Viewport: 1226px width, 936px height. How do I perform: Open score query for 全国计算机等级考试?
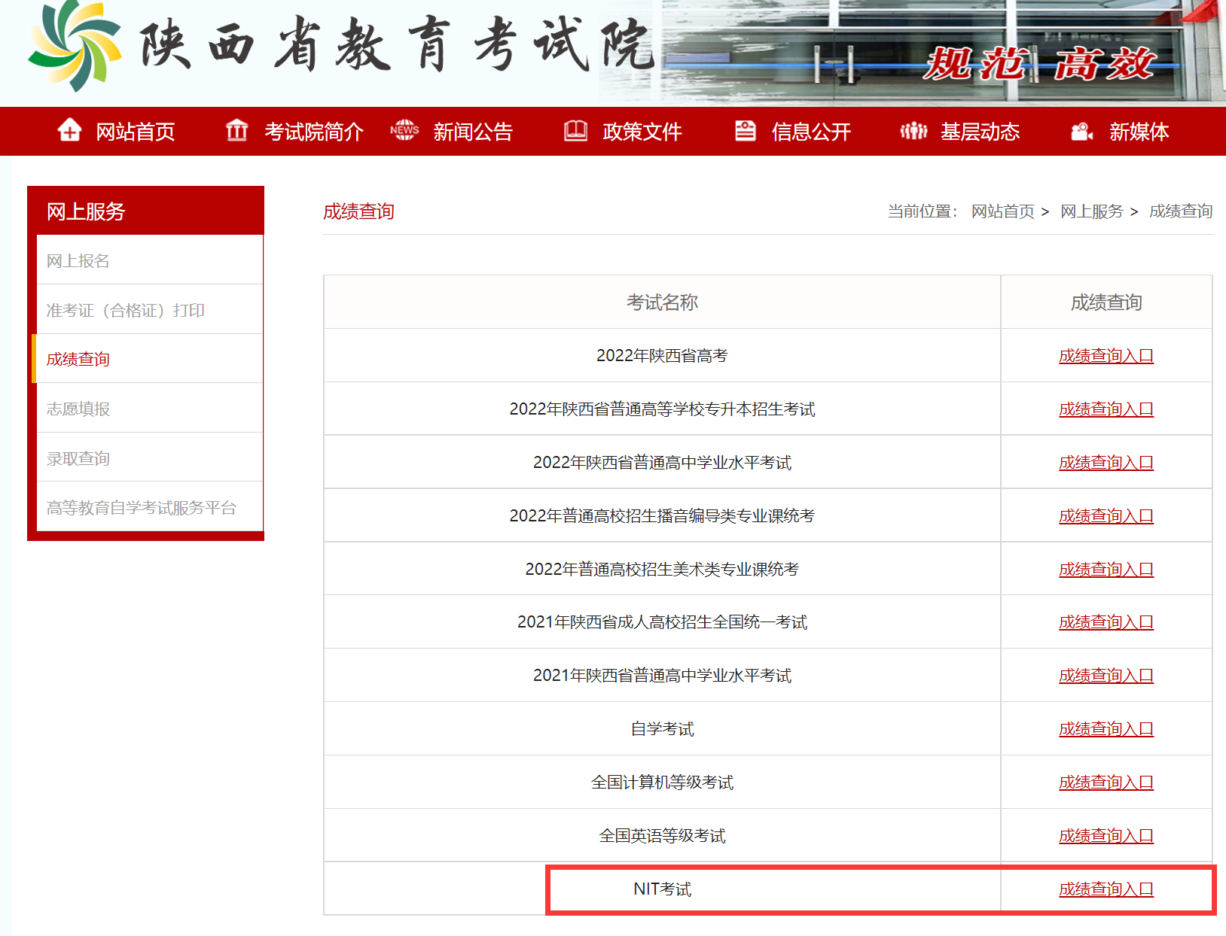1106,783
